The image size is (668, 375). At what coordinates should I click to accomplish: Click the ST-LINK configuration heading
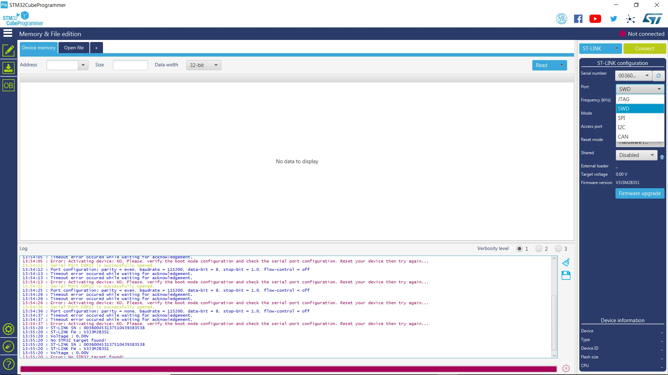tap(622, 63)
